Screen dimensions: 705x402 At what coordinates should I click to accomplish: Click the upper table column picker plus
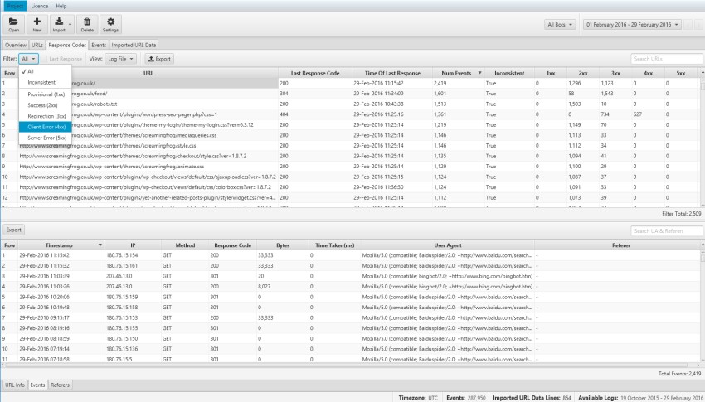tap(703, 73)
